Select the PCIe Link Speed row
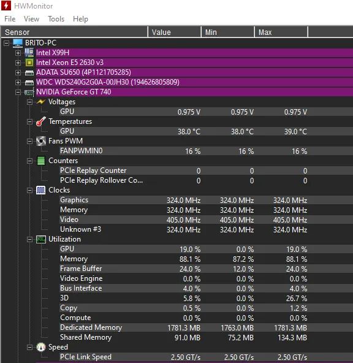The image size is (353, 363). (207, 357)
